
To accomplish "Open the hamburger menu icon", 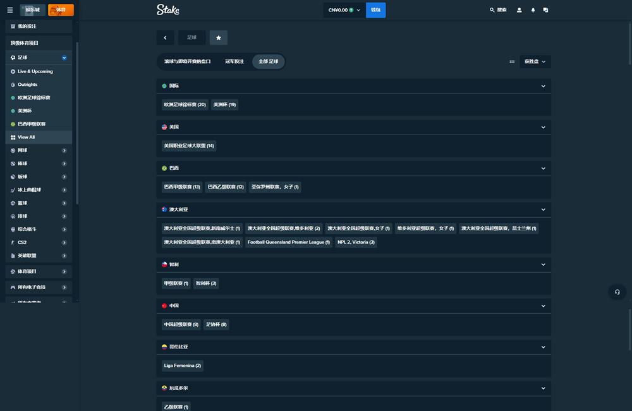I will point(10,10).
